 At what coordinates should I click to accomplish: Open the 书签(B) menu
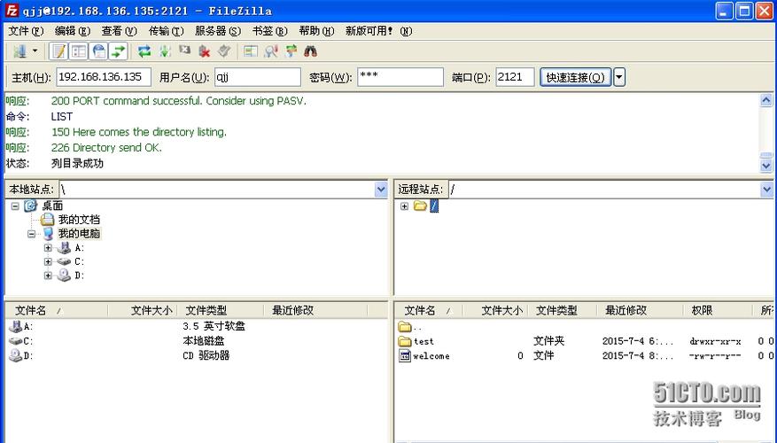[269, 31]
